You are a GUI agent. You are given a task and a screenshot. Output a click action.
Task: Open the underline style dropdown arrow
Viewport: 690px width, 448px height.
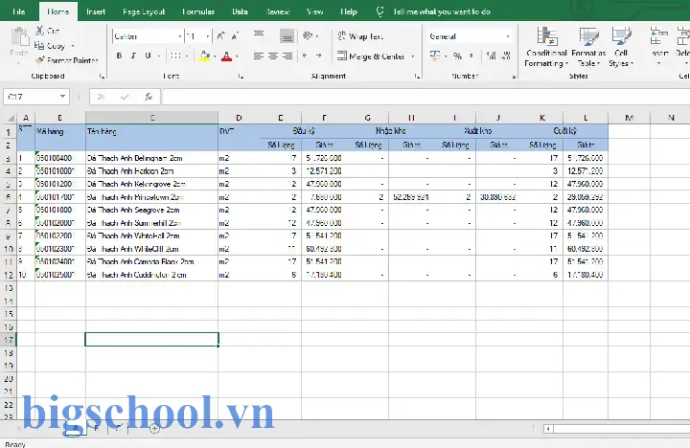(x=159, y=56)
